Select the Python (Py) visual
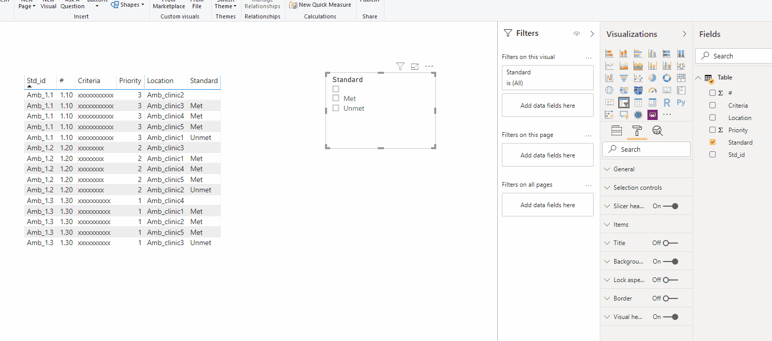The height and width of the screenshot is (341, 772). click(681, 103)
